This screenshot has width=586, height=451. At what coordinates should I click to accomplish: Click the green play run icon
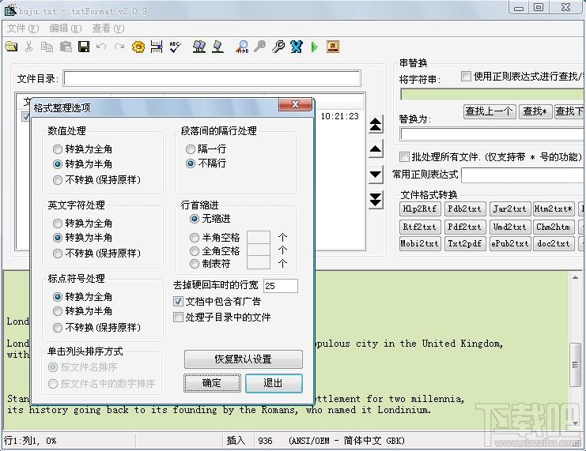tap(314, 47)
